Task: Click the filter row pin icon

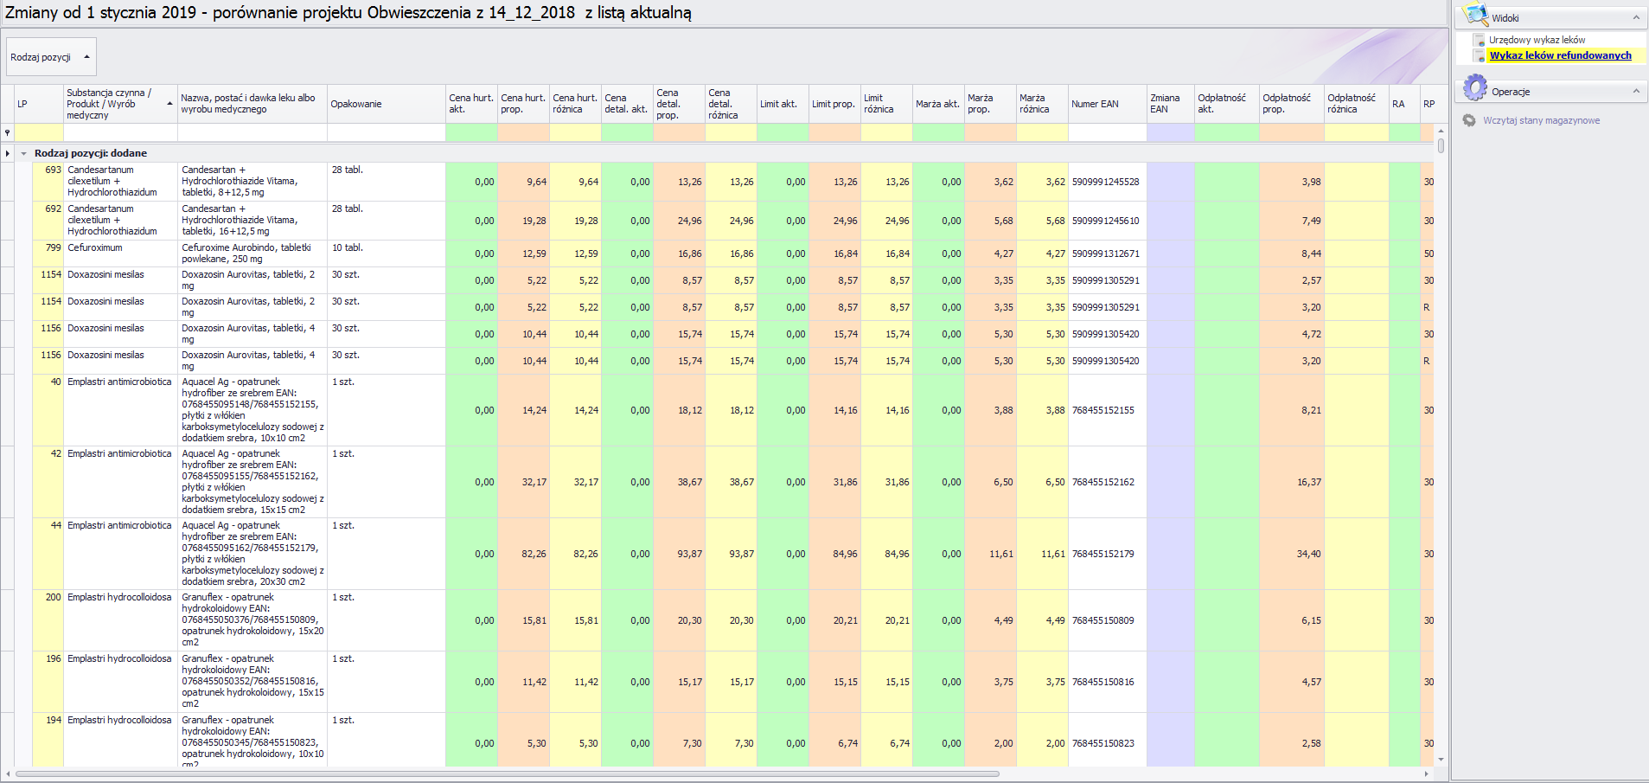Action: pyautogui.click(x=8, y=132)
